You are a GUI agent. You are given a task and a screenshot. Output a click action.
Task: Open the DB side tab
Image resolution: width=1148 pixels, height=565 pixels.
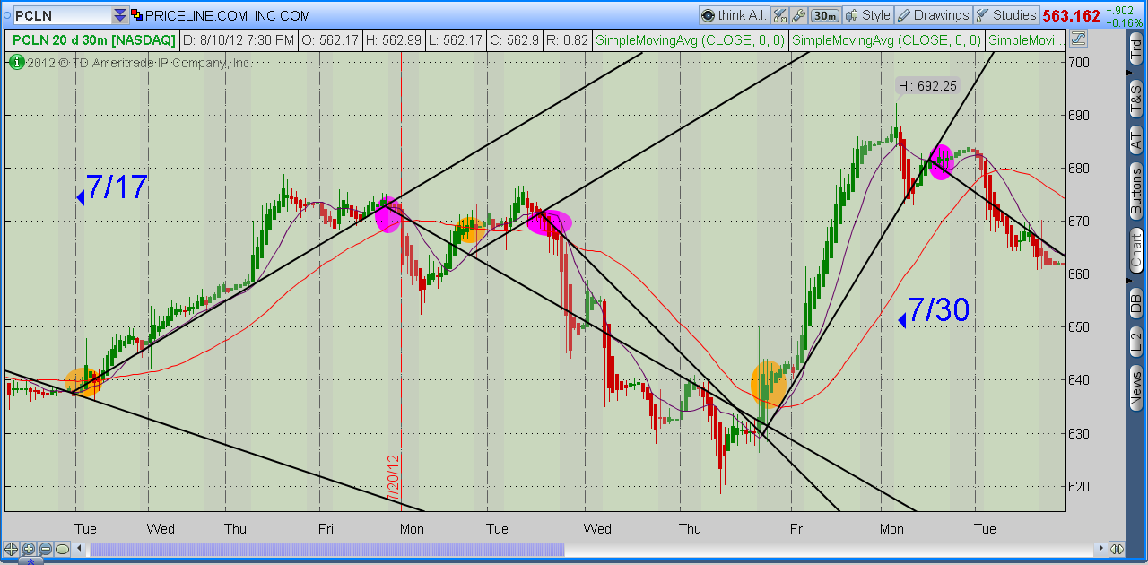pos(1136,301)
